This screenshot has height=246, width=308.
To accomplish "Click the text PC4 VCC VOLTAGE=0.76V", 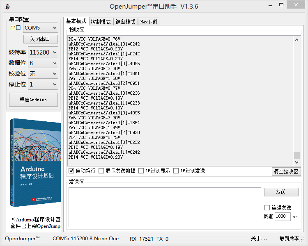I will (x=94, y=39).
